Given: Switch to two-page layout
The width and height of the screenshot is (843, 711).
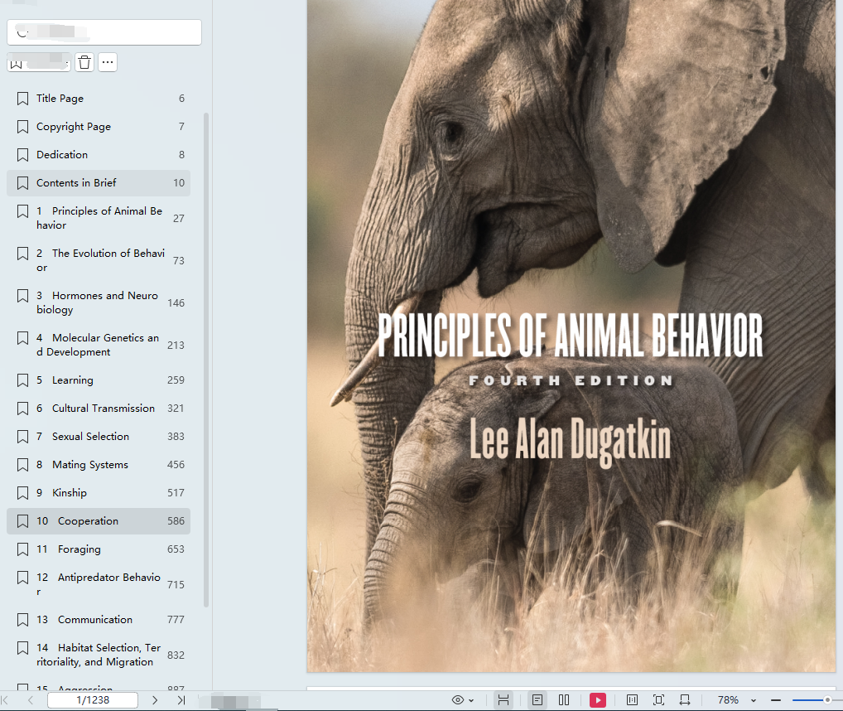Looking at the screenshot, I should pos(564,699).
